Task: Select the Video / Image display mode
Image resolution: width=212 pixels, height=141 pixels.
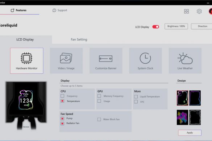Action: (66, 61)
